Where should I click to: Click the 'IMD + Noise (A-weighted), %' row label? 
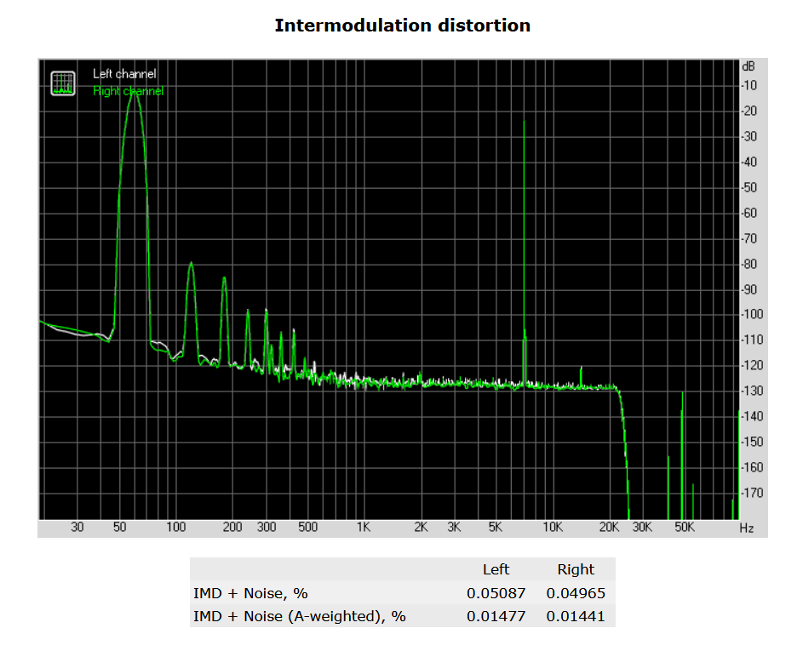point(299,616)
